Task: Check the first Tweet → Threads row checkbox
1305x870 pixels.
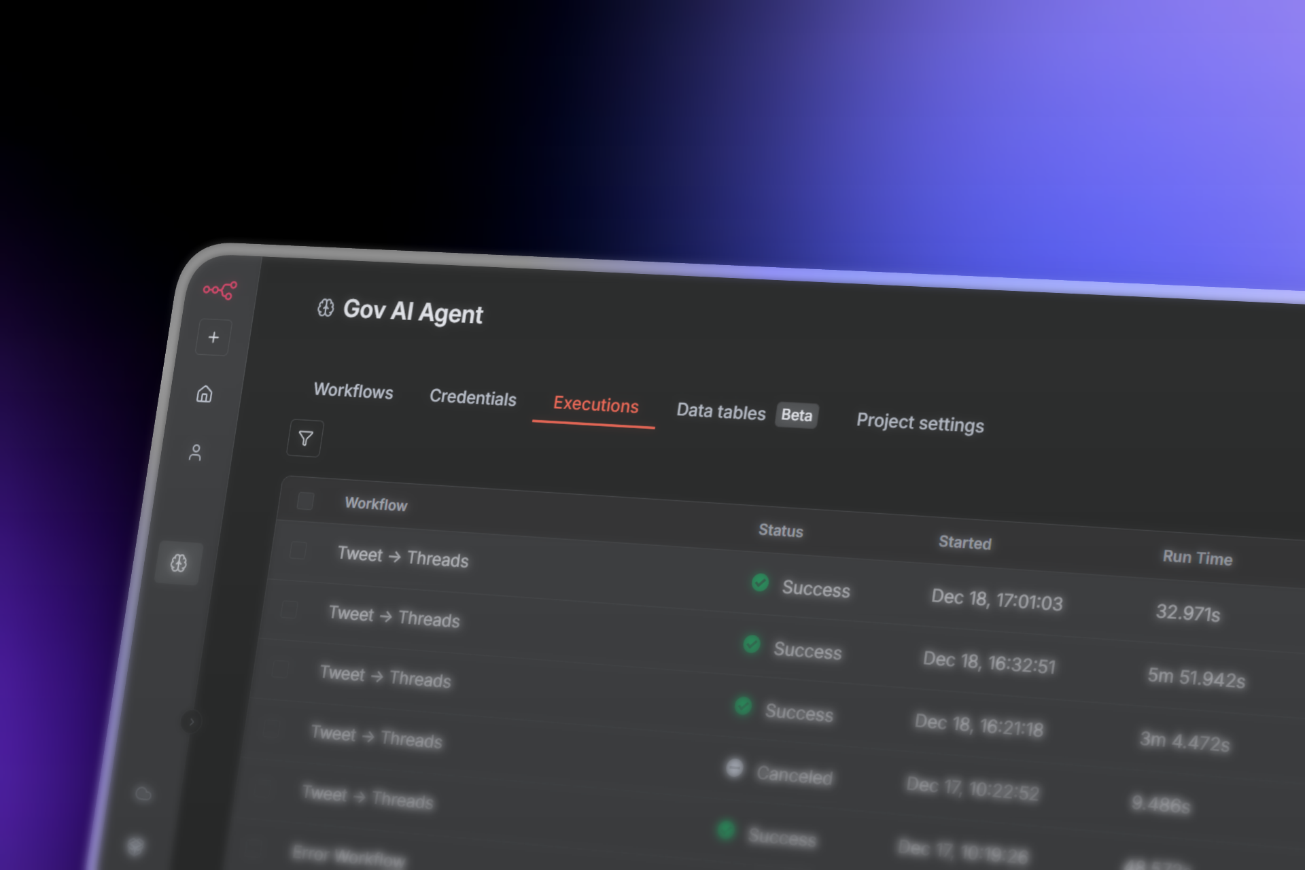Action: pyautogui.click(x=298, y=550)
